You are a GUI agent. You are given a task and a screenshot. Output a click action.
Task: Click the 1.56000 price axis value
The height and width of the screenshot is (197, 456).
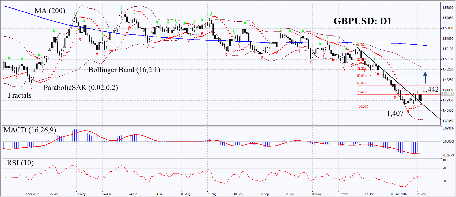coord(448,28)
